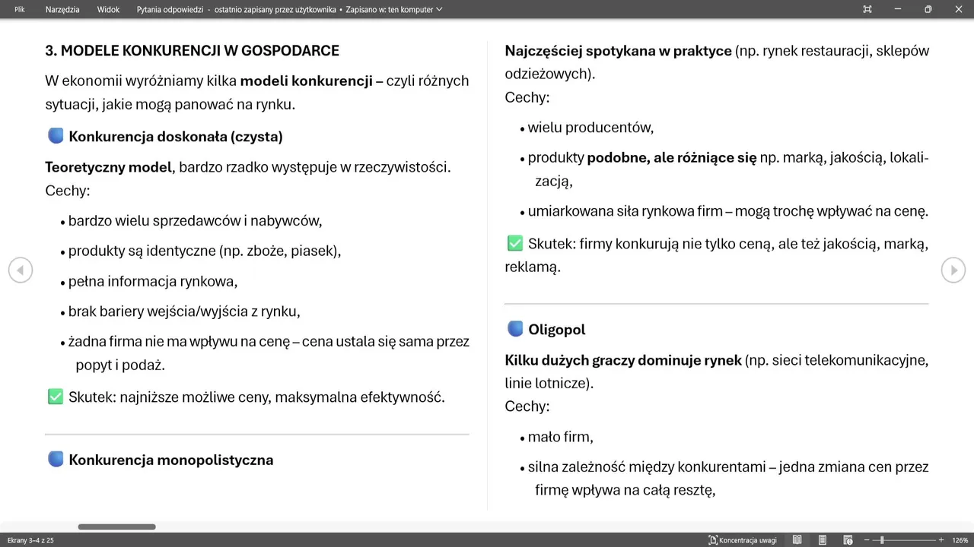Viewport: 974px width, 547px height.
Task: Click the zoom in plus button
Action: point(941,540)
